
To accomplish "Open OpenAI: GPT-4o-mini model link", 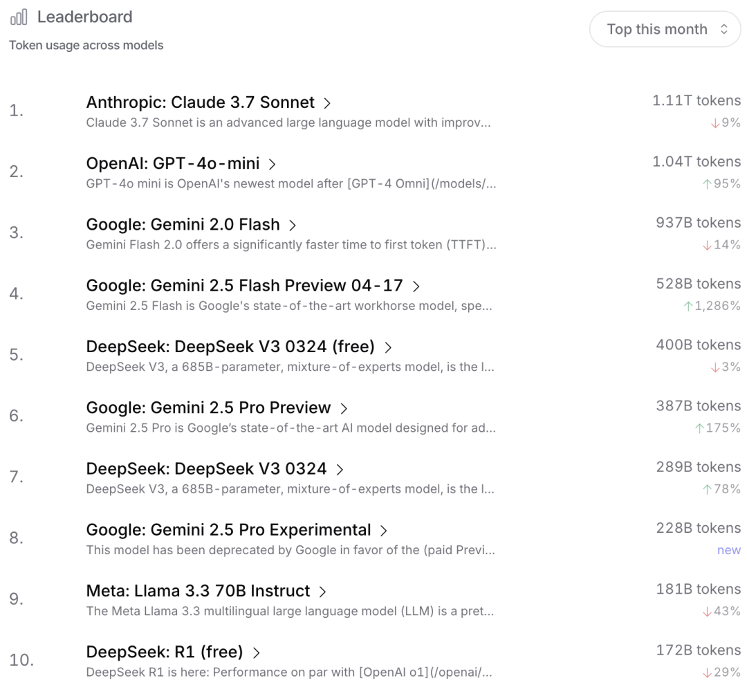I will [x=173, y=163].
